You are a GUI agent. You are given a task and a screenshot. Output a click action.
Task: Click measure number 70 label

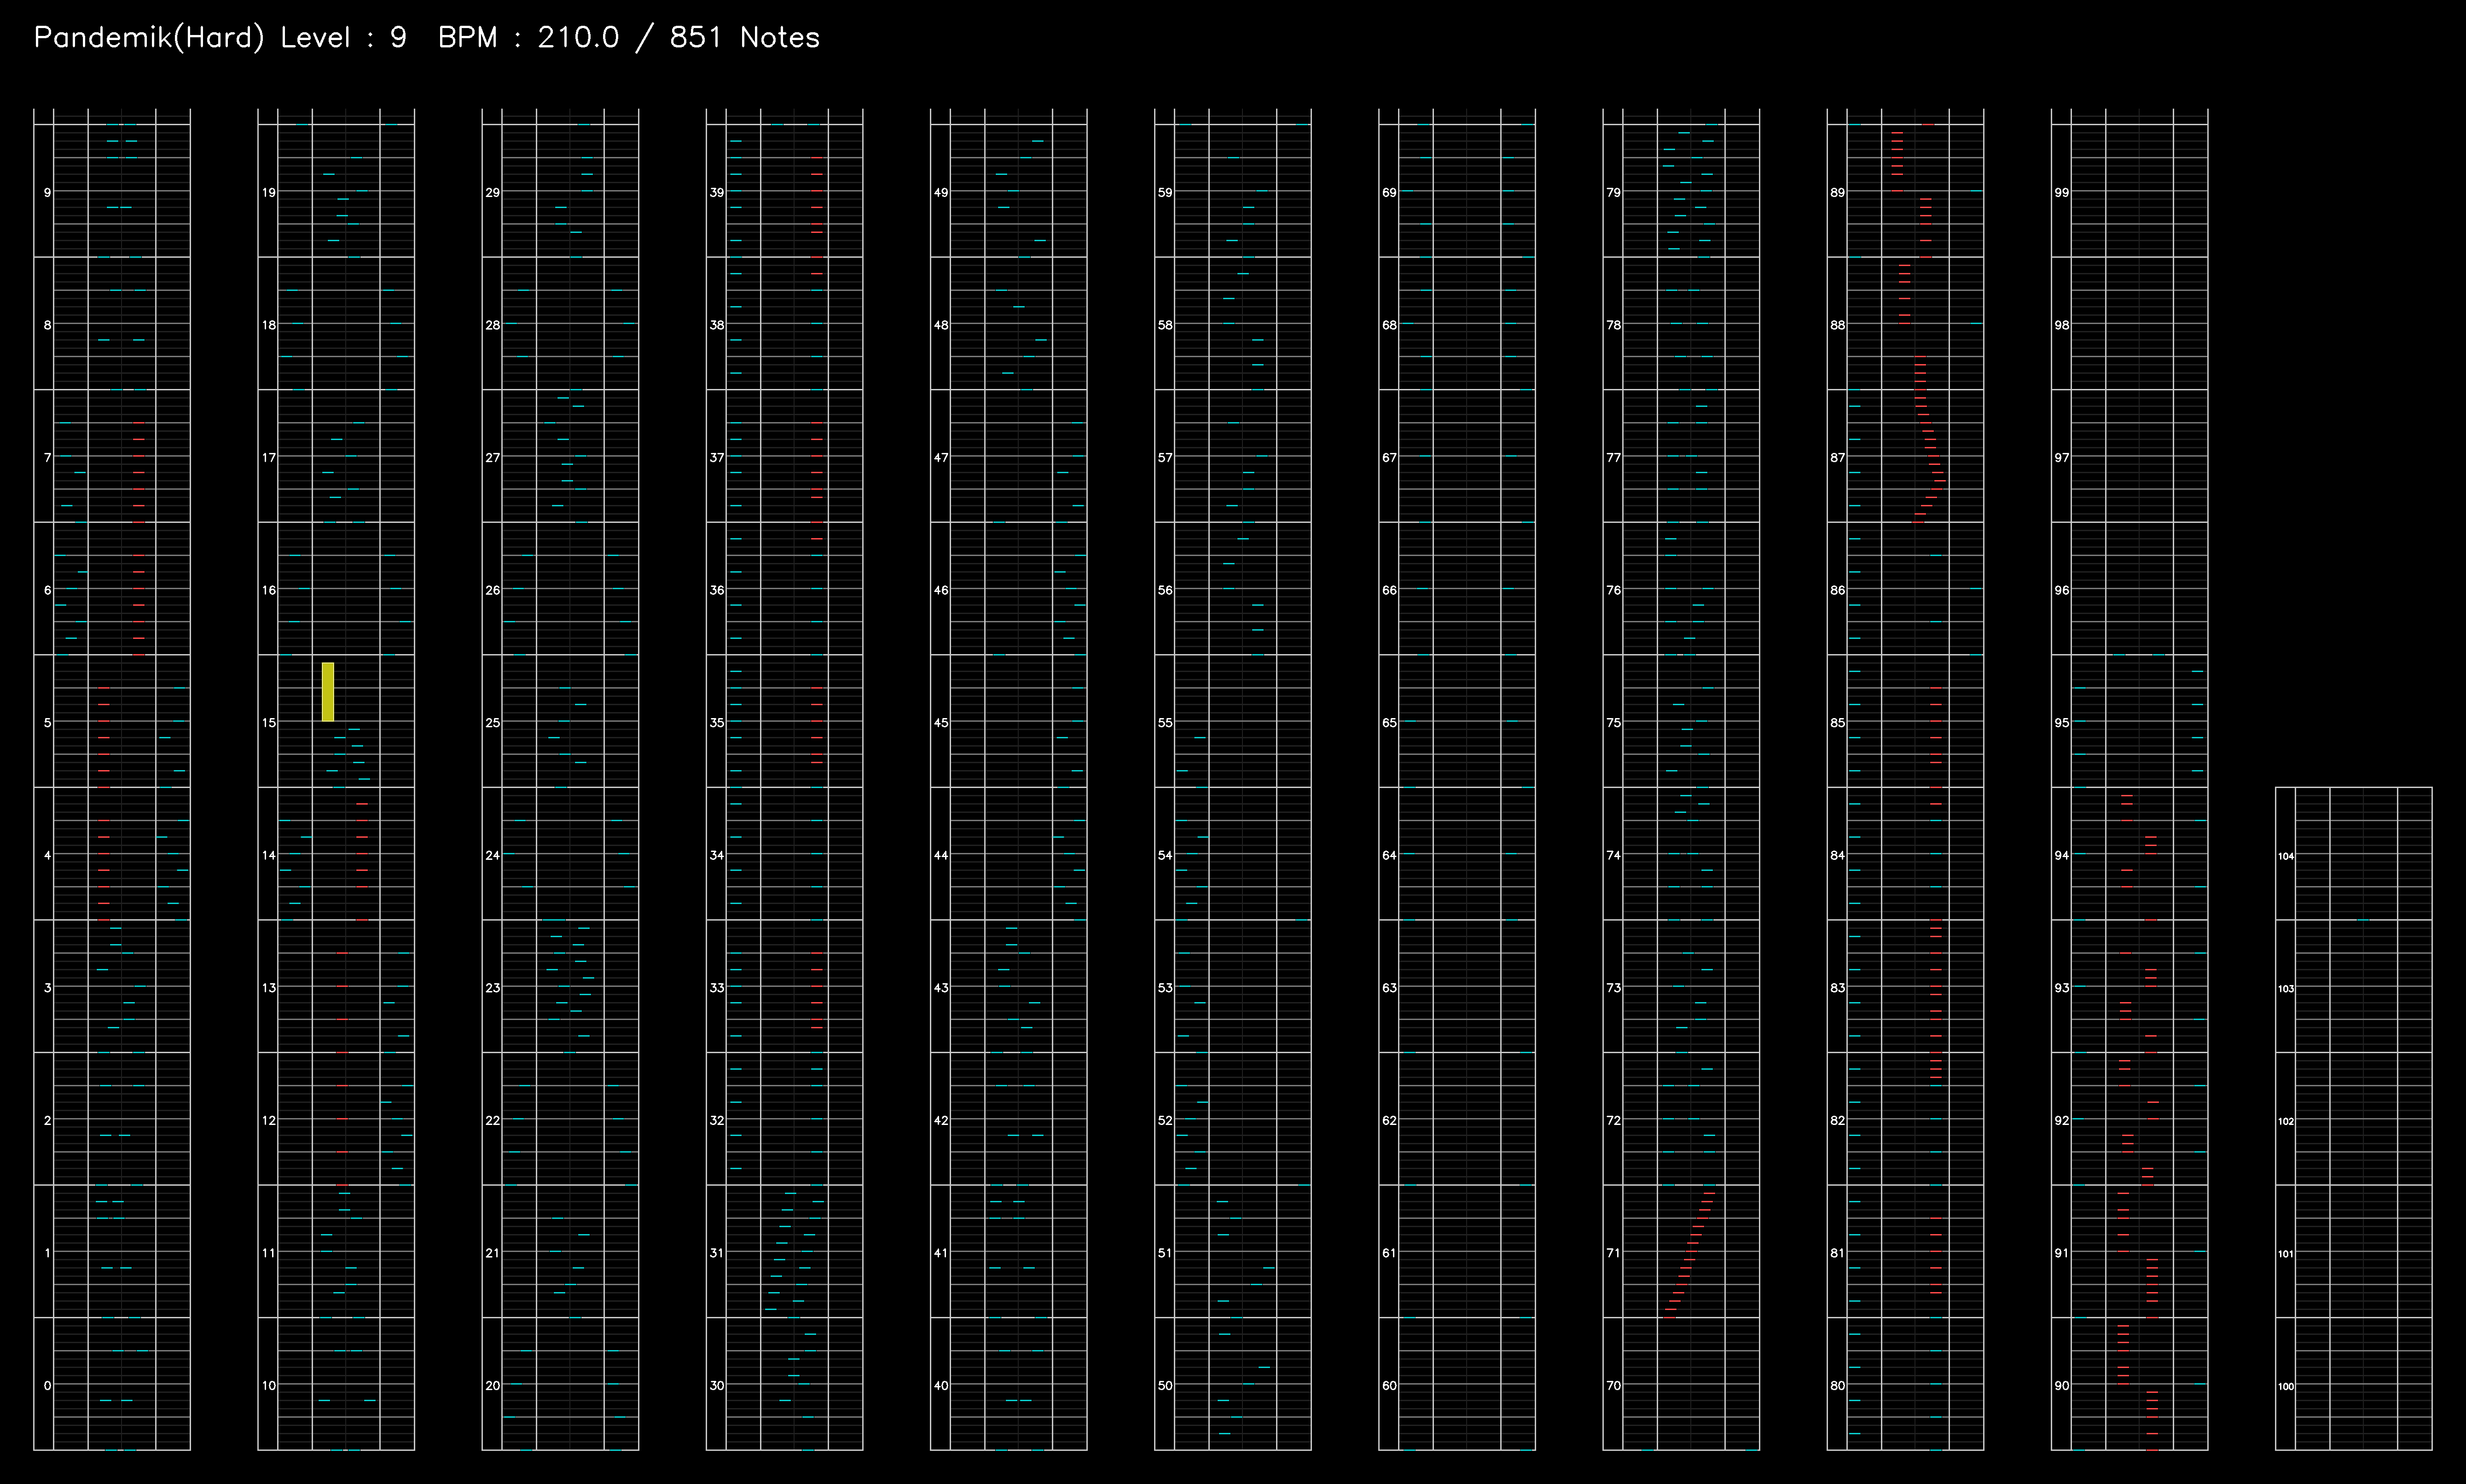coord(1613,1386)
